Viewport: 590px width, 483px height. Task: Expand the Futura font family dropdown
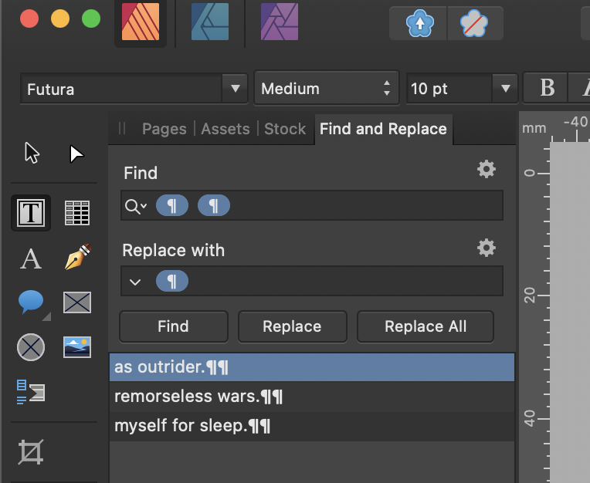click(x=235, y=89)
